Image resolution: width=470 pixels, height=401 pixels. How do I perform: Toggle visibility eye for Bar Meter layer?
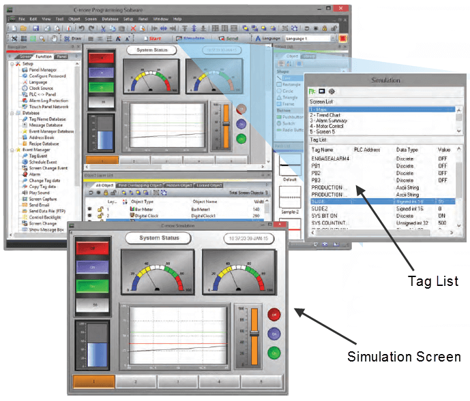[x=91, y=208]
